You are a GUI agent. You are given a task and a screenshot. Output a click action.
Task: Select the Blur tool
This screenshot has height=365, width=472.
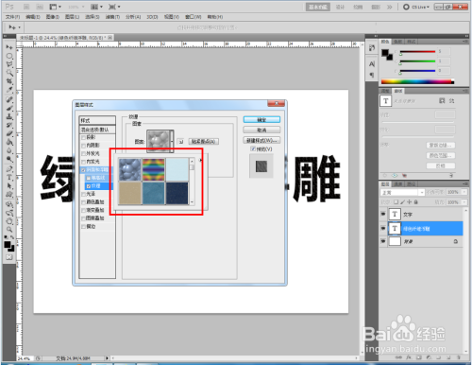[9, 150]
